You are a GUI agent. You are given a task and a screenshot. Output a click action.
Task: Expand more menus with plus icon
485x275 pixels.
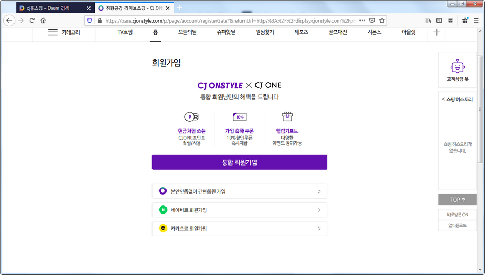(436, 32)
